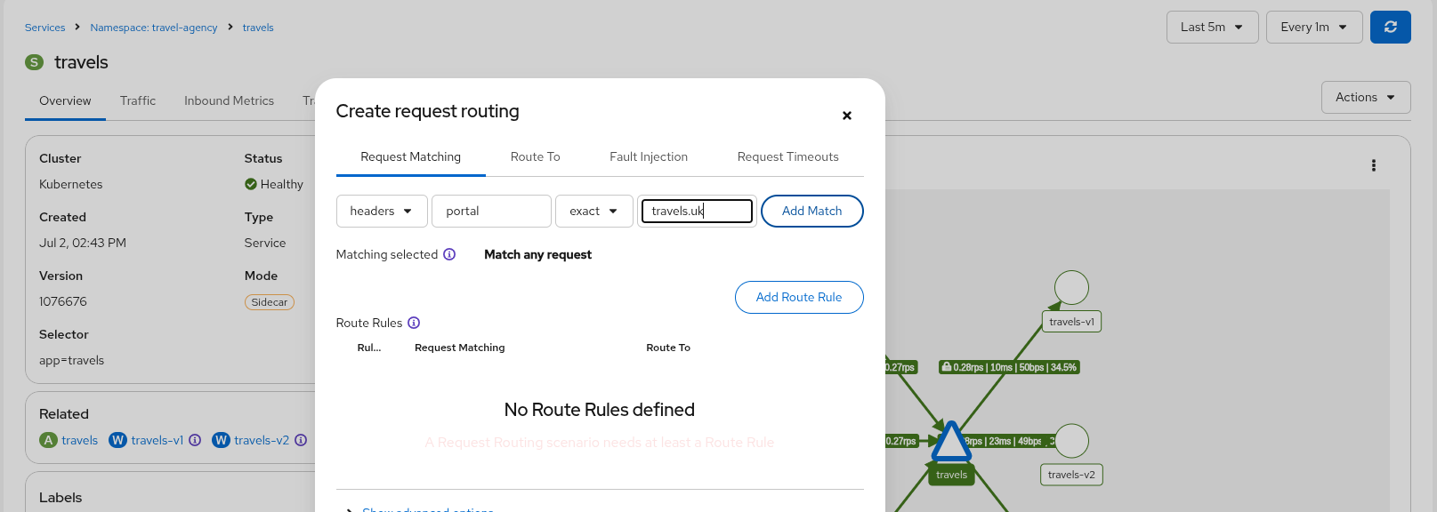The height and width of the screenshot is (512, 1437).
Task: Click the Jul 2, 02:43 PM created value
Action: [x=83, y=243]
